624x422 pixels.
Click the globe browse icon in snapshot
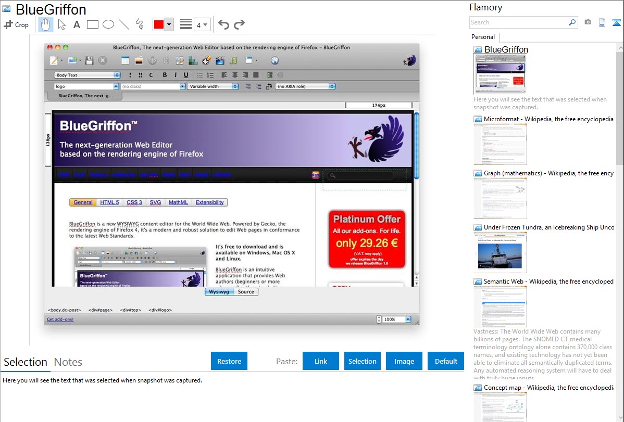click(274, 60)
